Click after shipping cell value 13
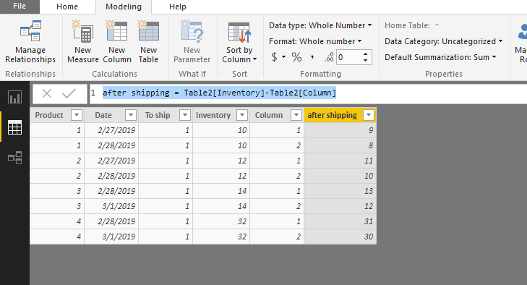 [340, 191]
